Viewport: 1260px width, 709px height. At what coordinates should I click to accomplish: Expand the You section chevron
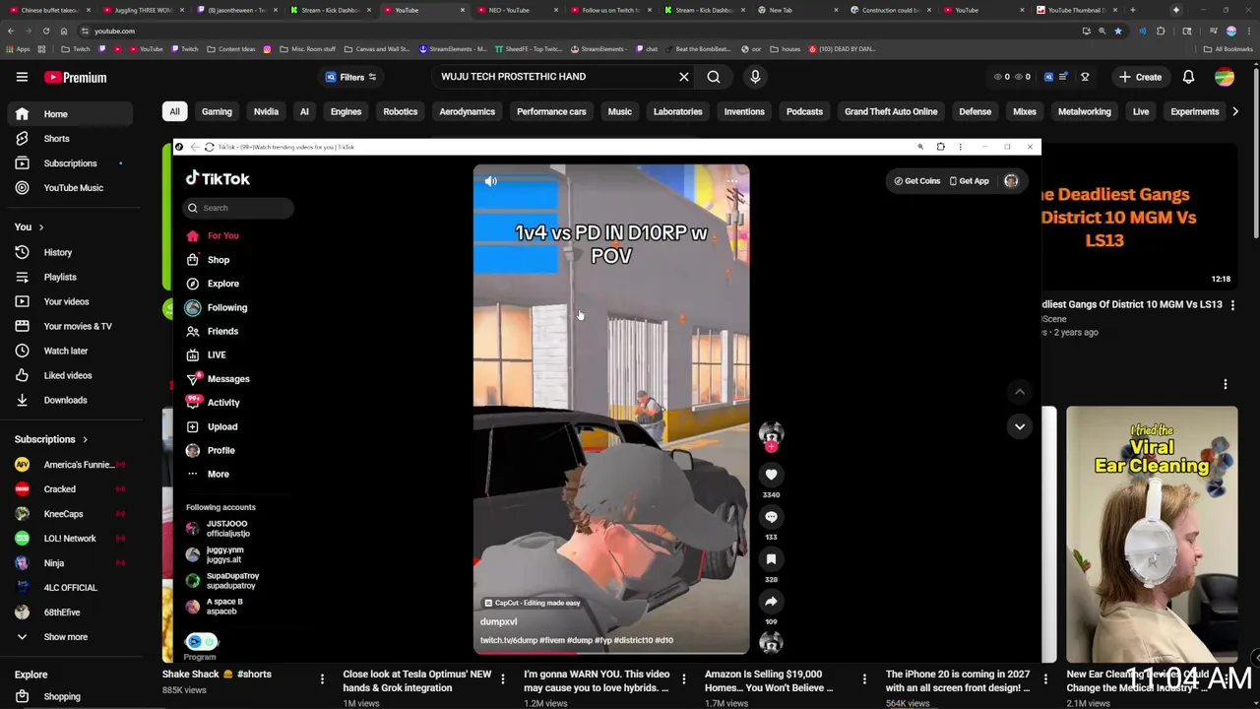[x=41, y=227]
